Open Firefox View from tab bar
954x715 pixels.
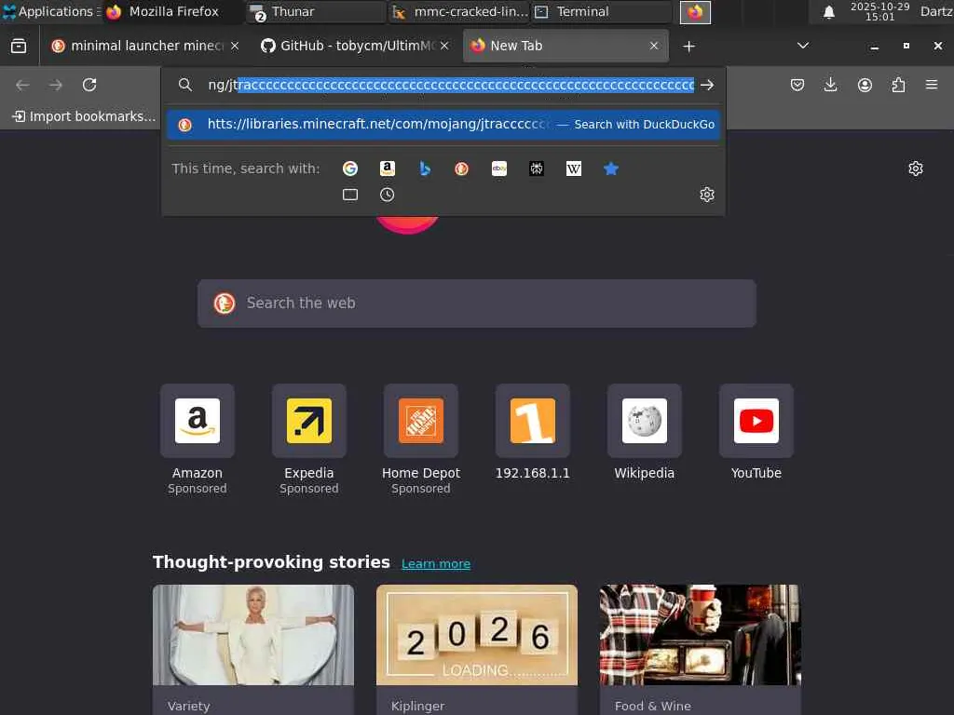point(19,47)
